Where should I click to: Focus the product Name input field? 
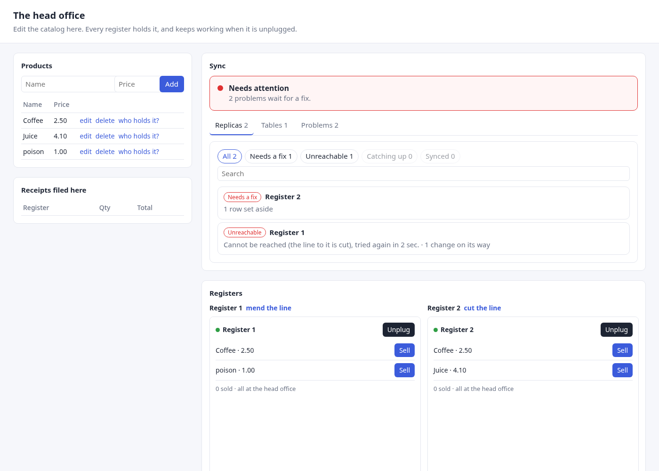click(x=68, y=84)
